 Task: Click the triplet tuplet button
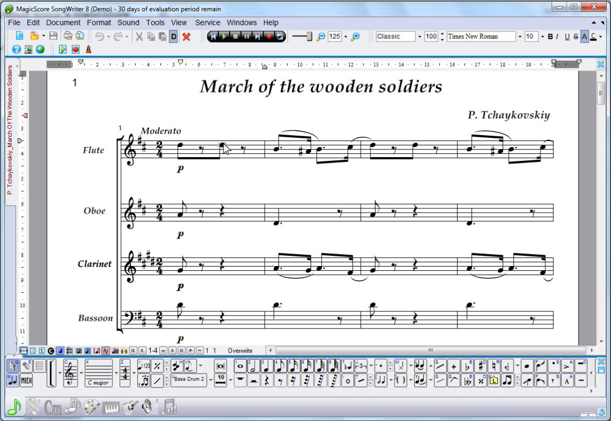tap(361, 366)
